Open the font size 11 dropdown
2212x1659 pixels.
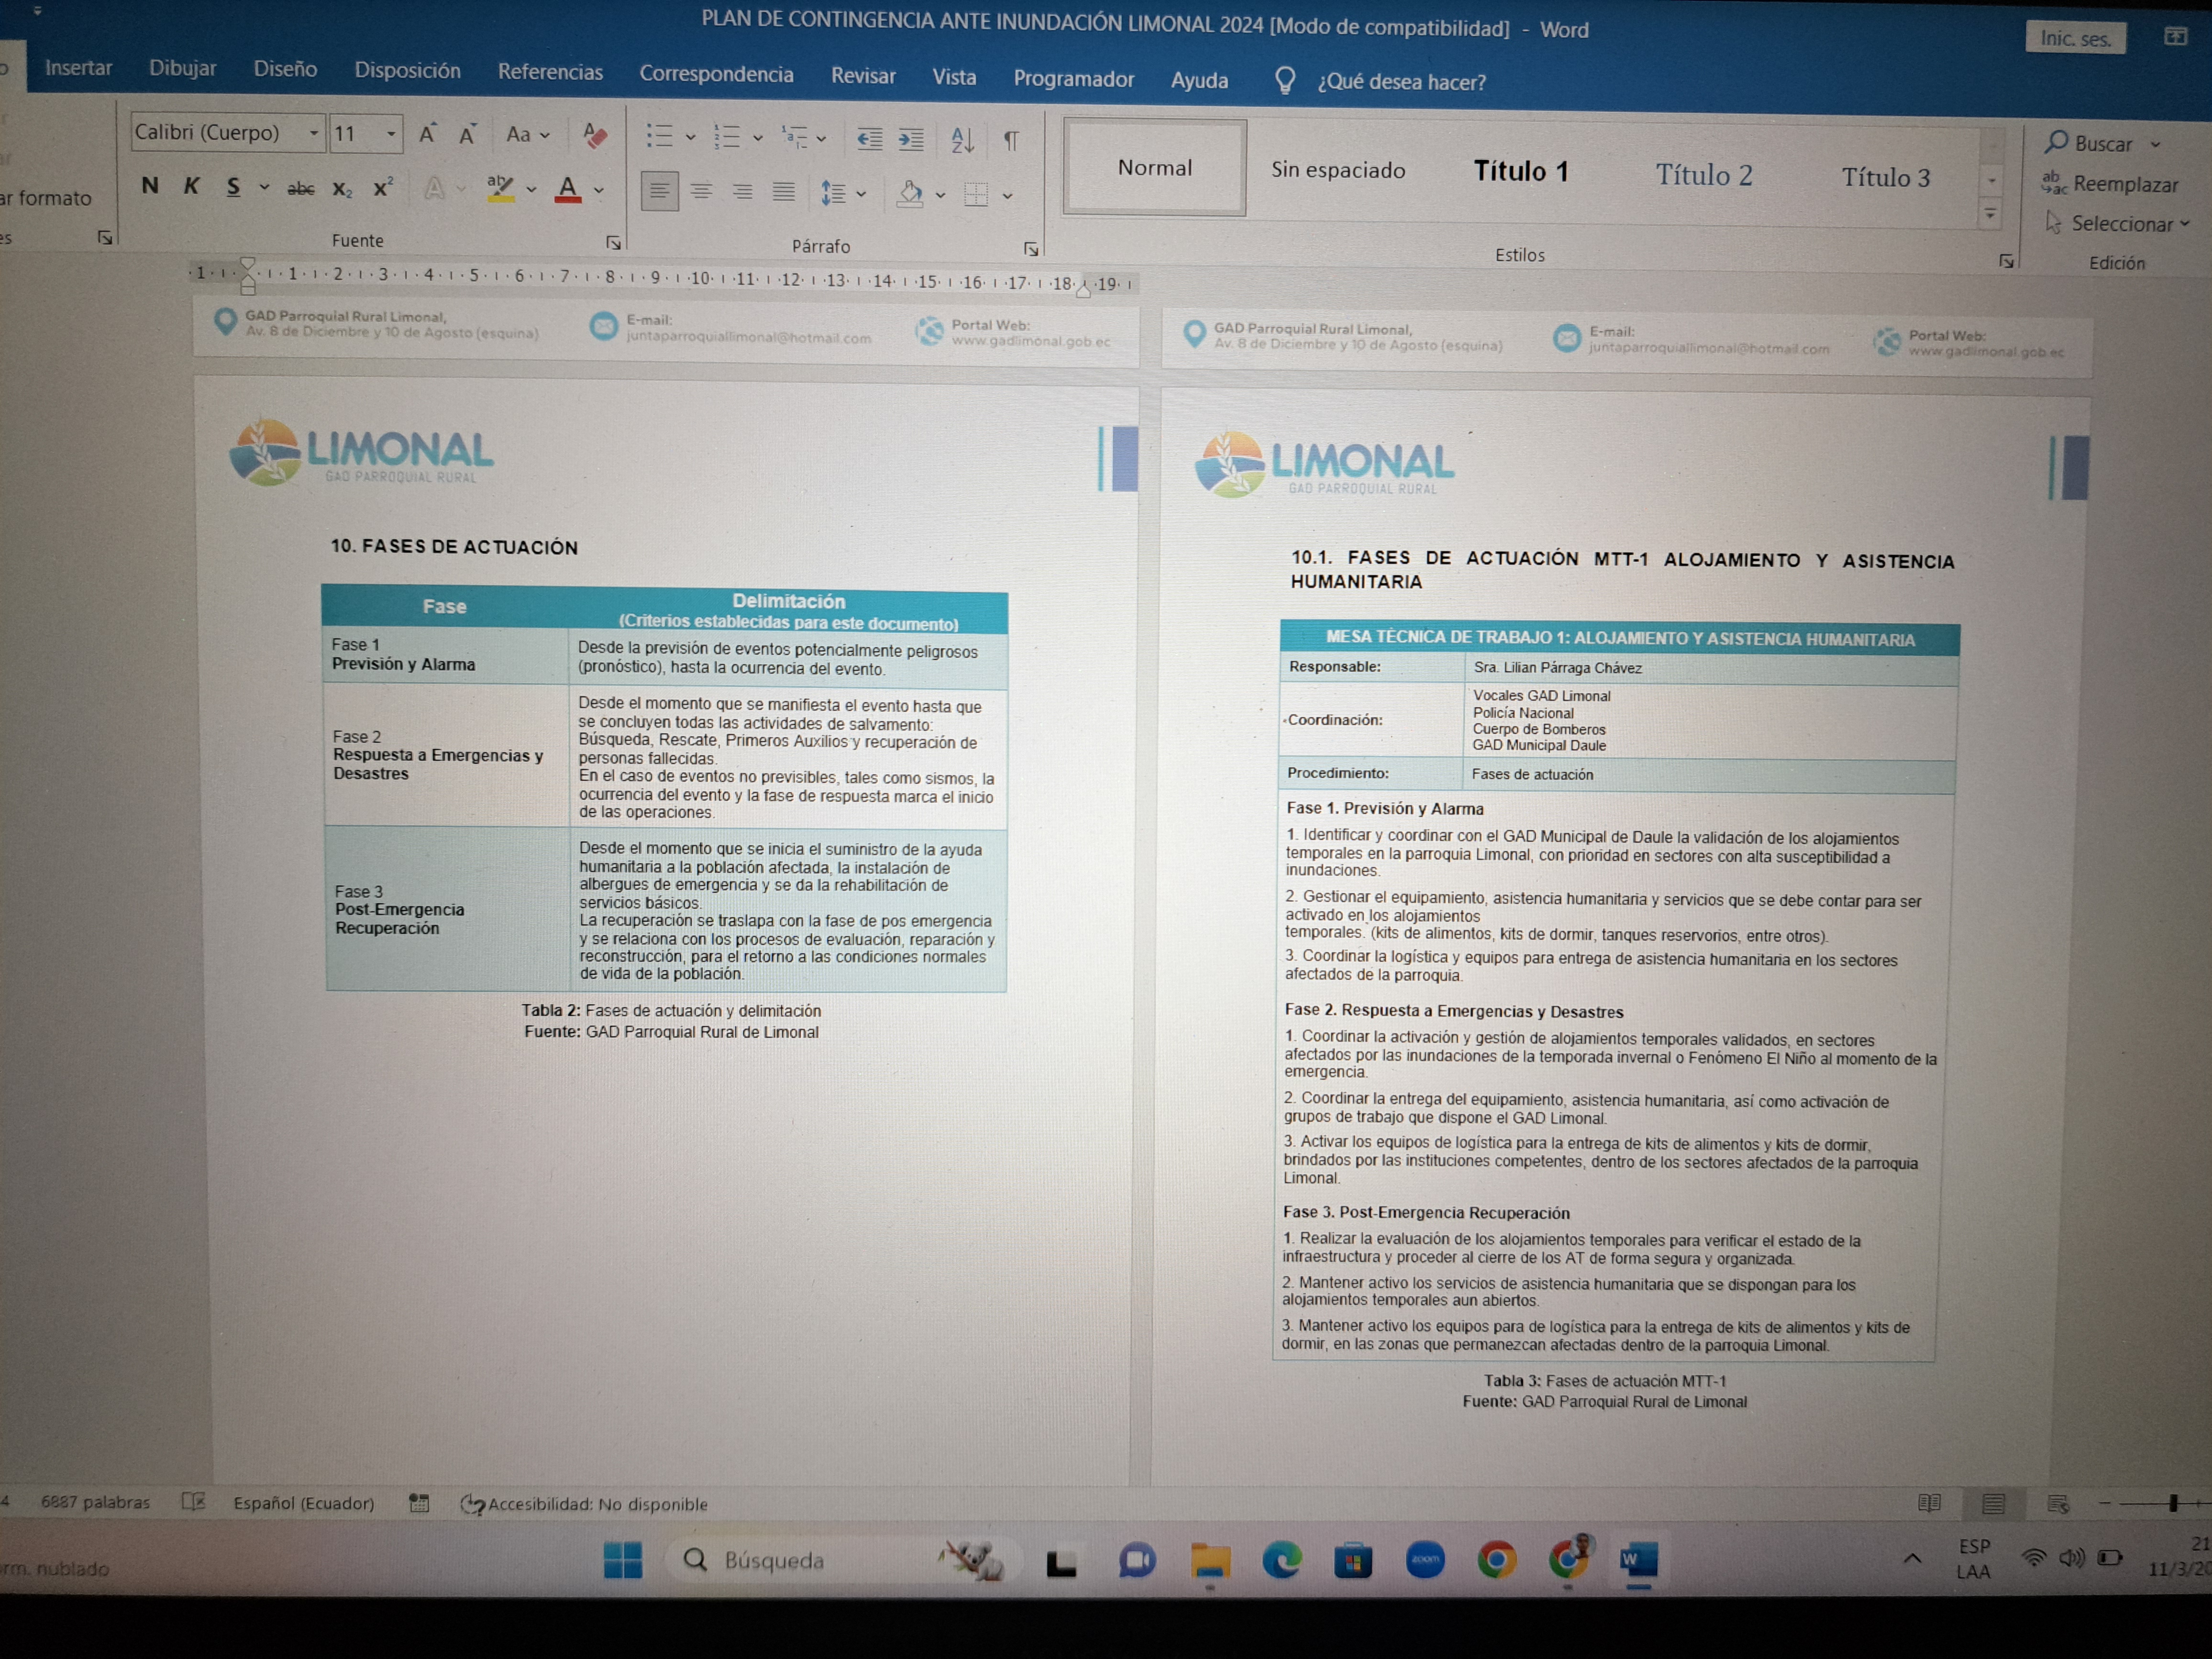(x=391, y=134)
